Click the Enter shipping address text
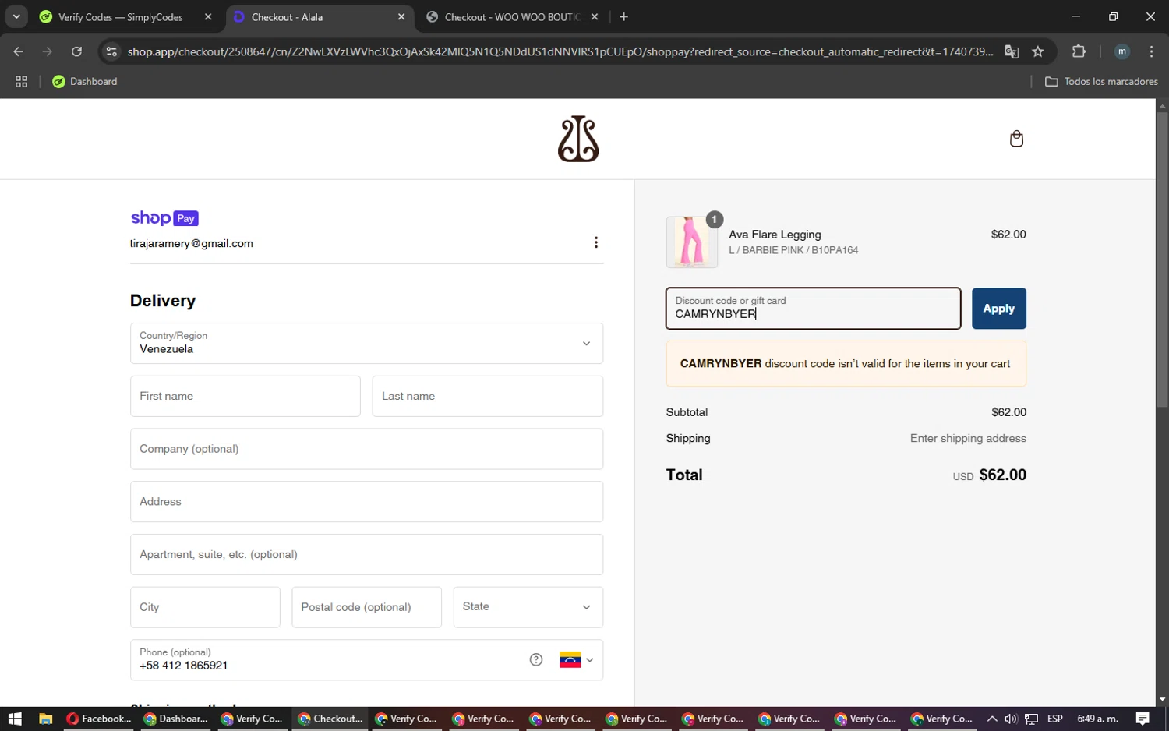This screenshot has width=1169, height=731. [x=968, y=438]
